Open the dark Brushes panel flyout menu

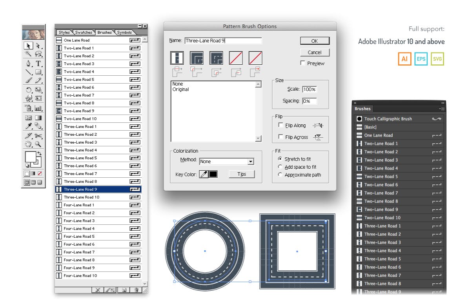coord(442,109)
